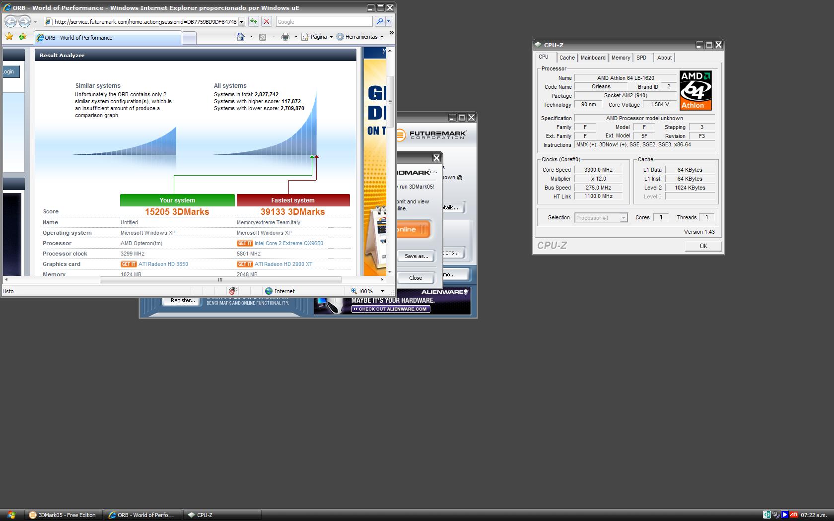The width and height of the screenshot is (834, 521).
Task: Click the search magnifier icon
Action: point(380,21)
